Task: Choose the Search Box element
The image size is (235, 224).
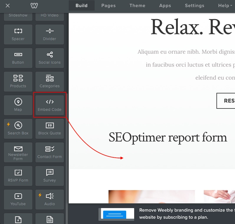Action: (x=18, y=129)
